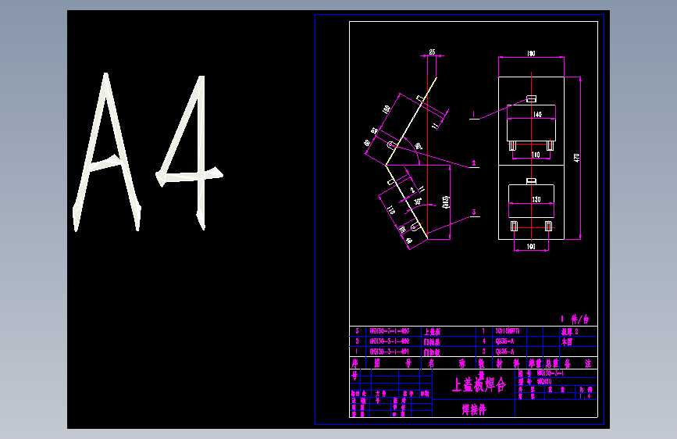Click the "名称" column header
The image size is (677, 439).
click(447, 363)
